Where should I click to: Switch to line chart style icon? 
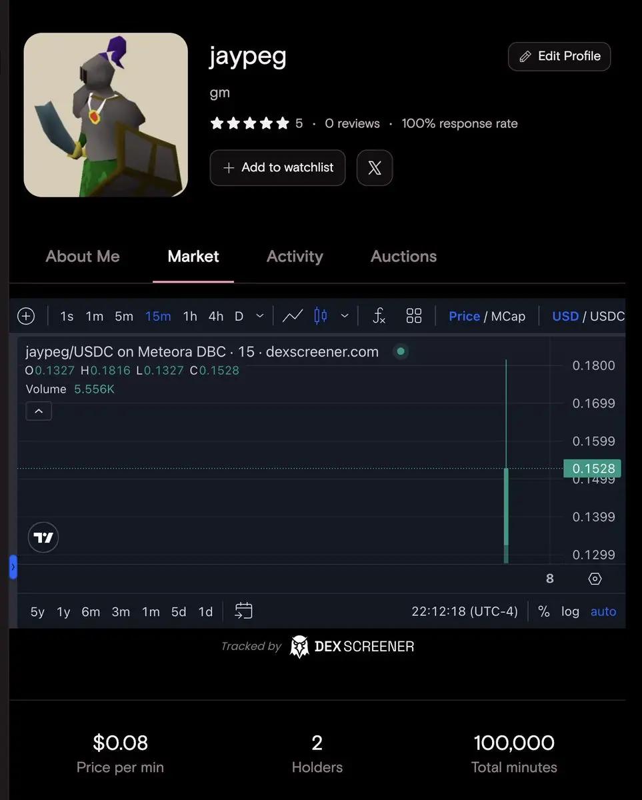[293, 316]
